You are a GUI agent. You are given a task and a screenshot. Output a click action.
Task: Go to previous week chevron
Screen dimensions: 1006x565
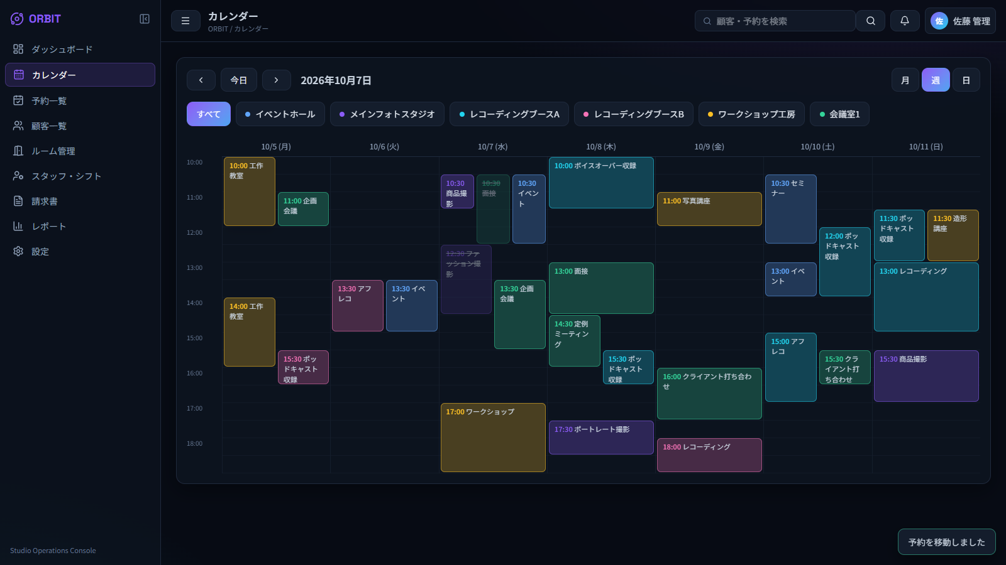pos(201,80)
